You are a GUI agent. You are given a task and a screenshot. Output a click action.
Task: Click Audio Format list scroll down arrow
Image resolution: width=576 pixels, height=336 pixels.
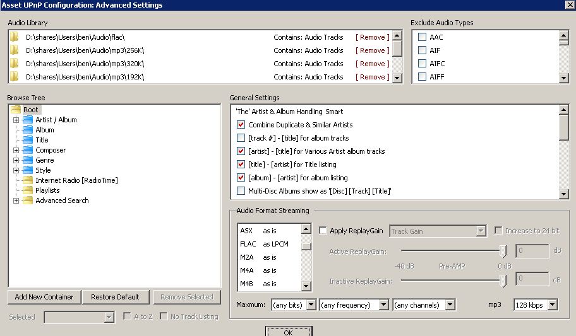click(306, 286)
